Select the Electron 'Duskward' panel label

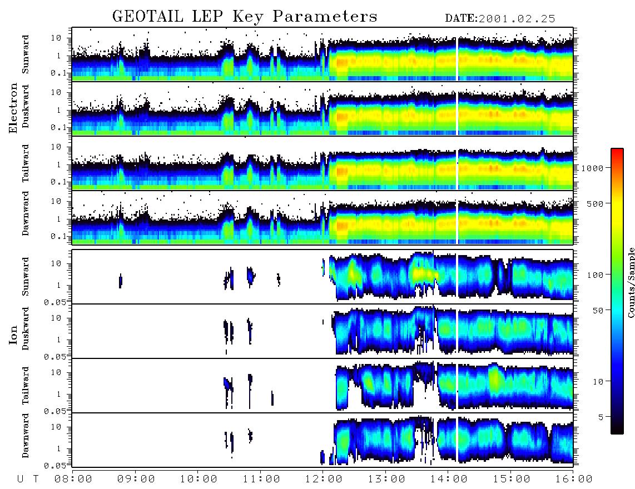[26, 106]
